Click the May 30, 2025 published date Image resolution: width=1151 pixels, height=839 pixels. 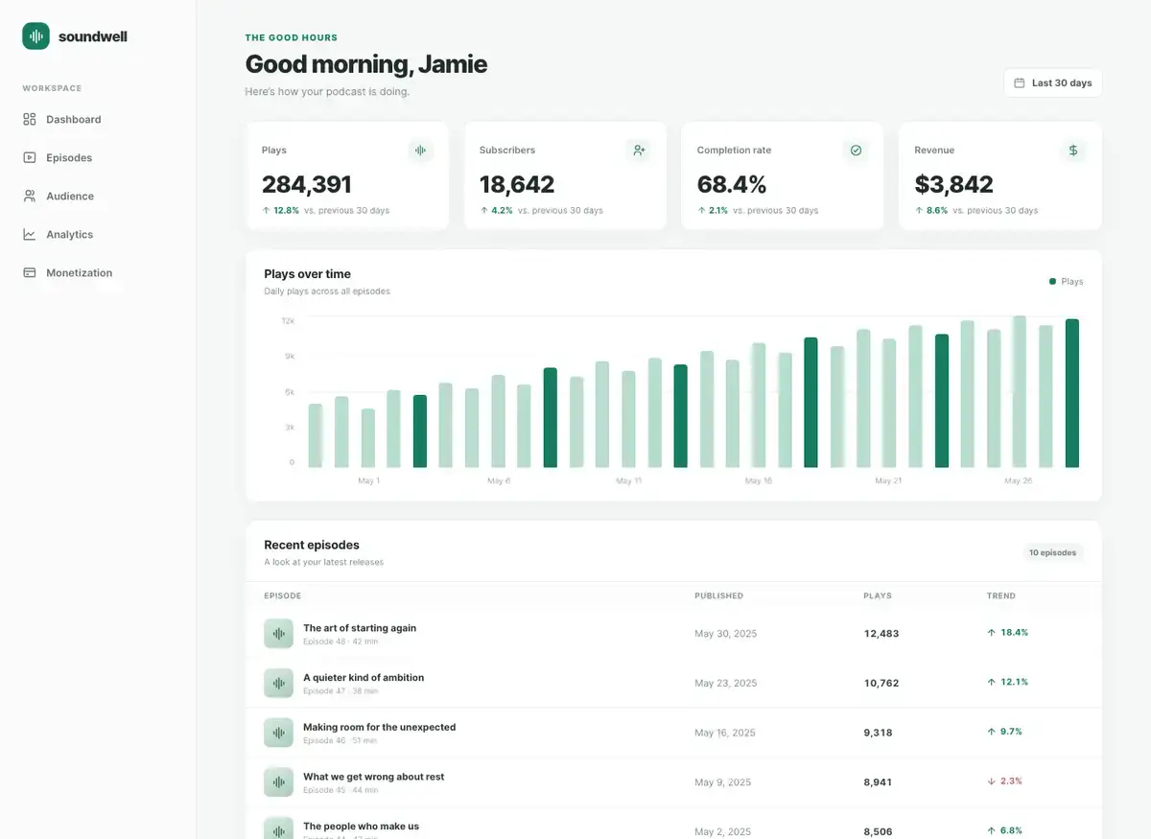coord(726,634)
